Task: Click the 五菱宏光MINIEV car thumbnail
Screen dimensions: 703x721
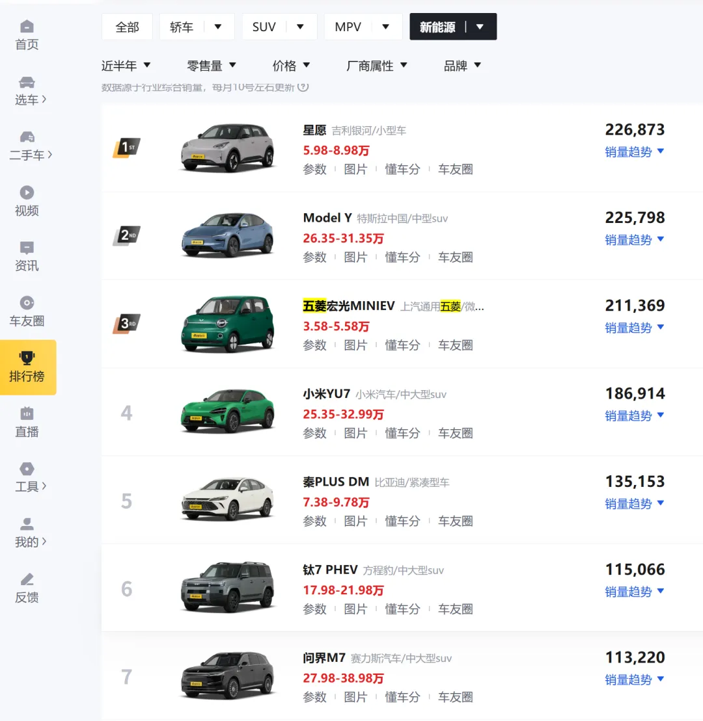Action: [x=227, y=324]
